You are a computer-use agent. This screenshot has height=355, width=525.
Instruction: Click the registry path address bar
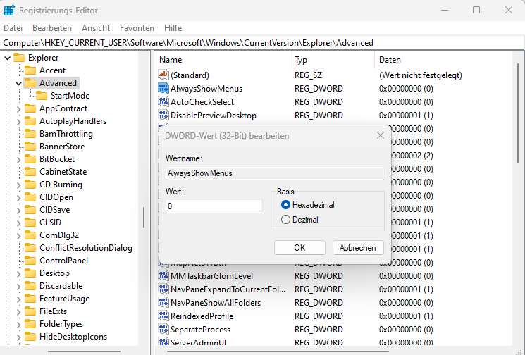262,43
